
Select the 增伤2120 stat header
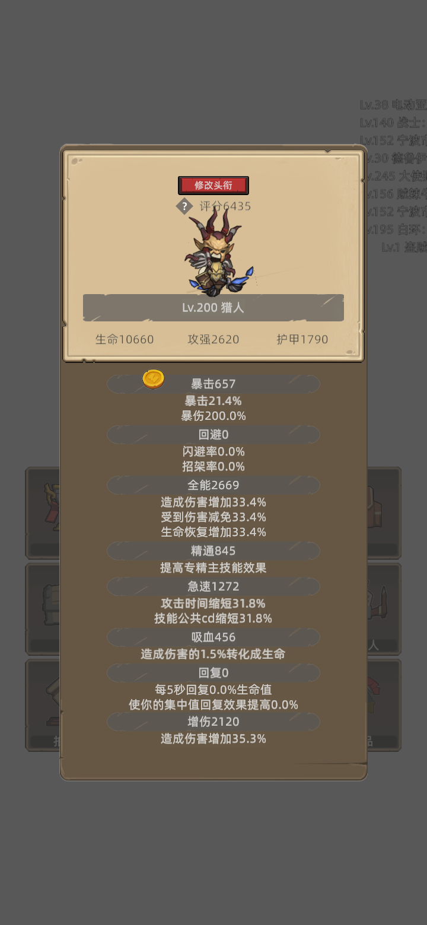[x=213, y=722]
